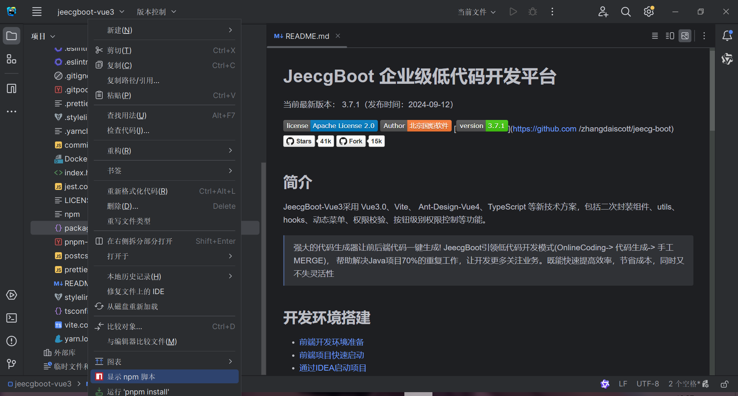Select Reformat Code menu item
The height and width of the screenshot is (396, 738).
tap(165, 191)
